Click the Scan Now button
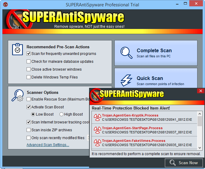The image size is (205, 169). click(x=184, y=163)
